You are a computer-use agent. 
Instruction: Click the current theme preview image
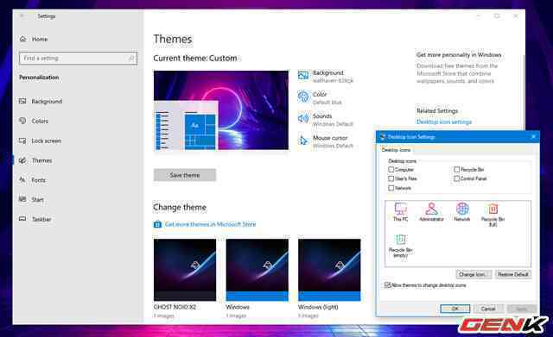pyautogui.click(x=221, y=110)
